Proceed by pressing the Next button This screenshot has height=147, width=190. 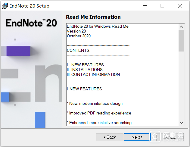pyautogui.click(x=137, y=137)
